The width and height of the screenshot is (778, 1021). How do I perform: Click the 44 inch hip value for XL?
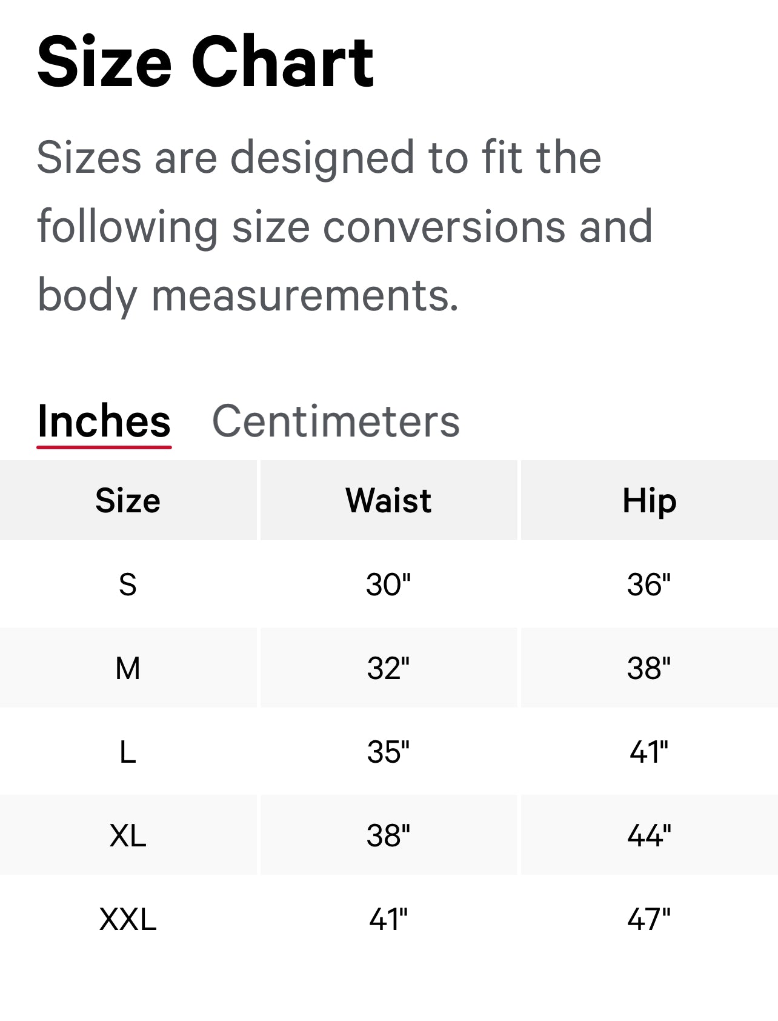pyautogui.click(x=650, y=835)
